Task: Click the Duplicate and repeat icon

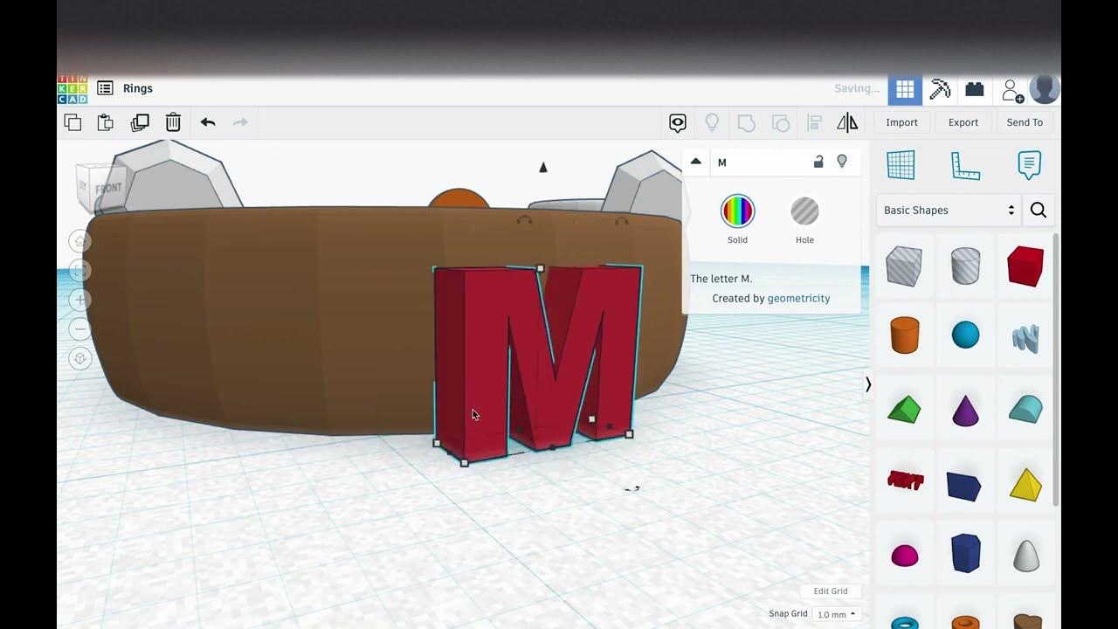Action: coord(140,122)
